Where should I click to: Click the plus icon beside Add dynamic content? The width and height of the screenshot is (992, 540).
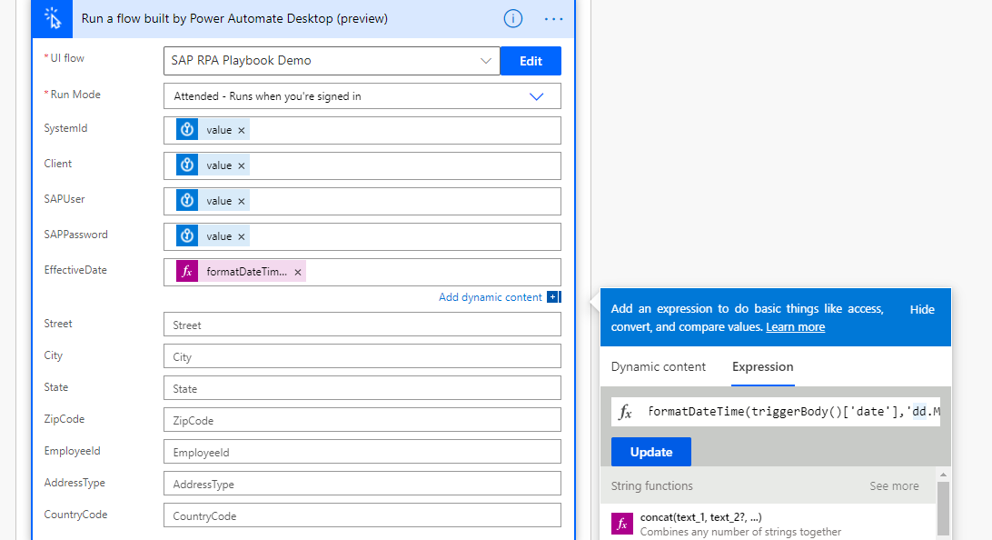tap(555, 296)
